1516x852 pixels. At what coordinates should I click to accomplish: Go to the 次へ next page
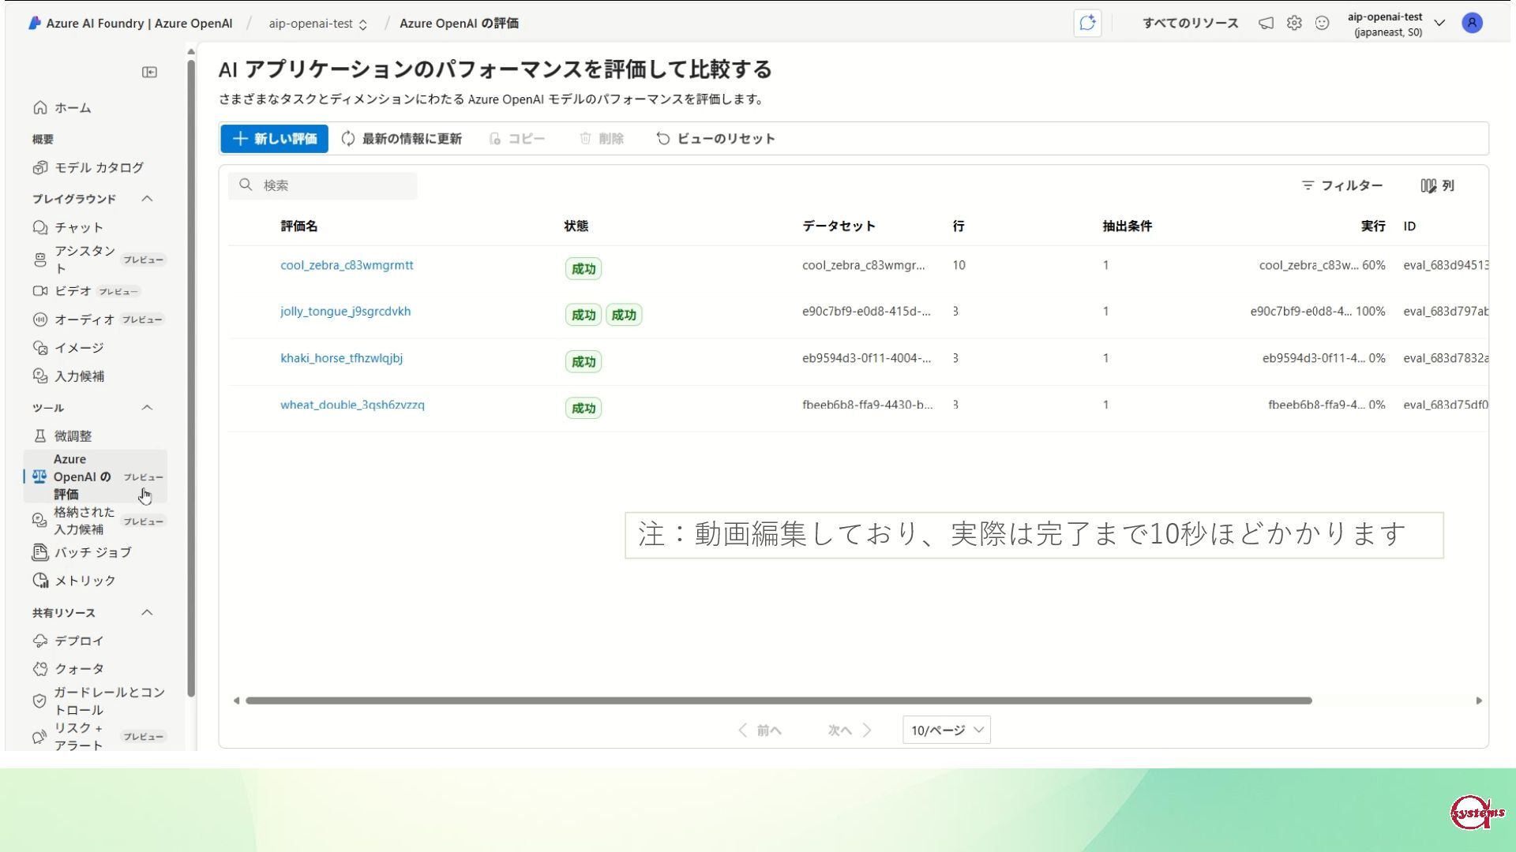850,731
